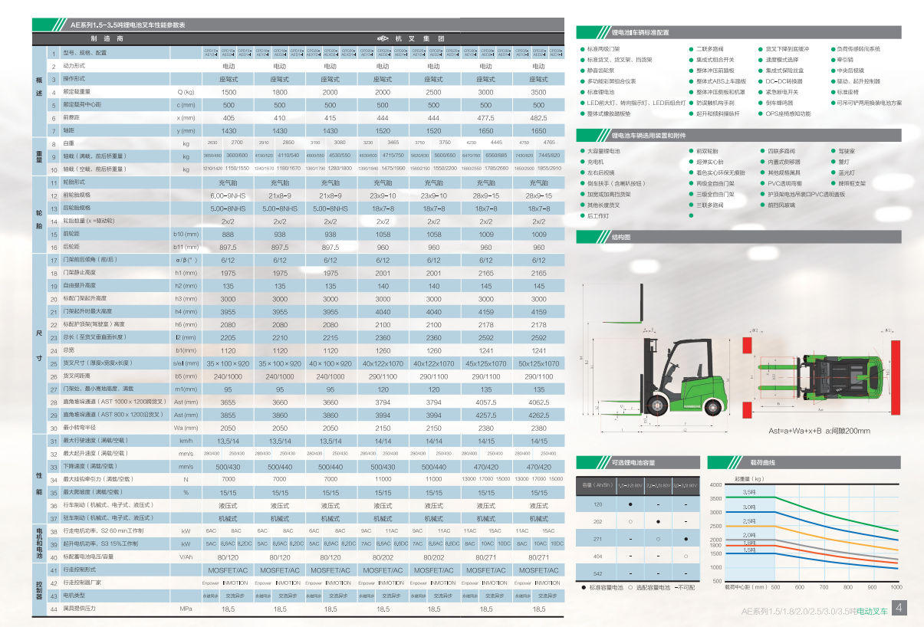Image resolution: width=924 pixels, height=627 pixels.
Task: Click the green bullet next to 充电机
Action: (x=583, y=162)
